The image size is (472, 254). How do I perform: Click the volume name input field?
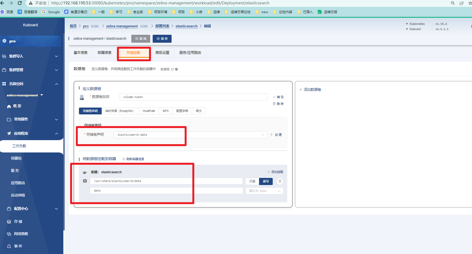pos(193,97)
